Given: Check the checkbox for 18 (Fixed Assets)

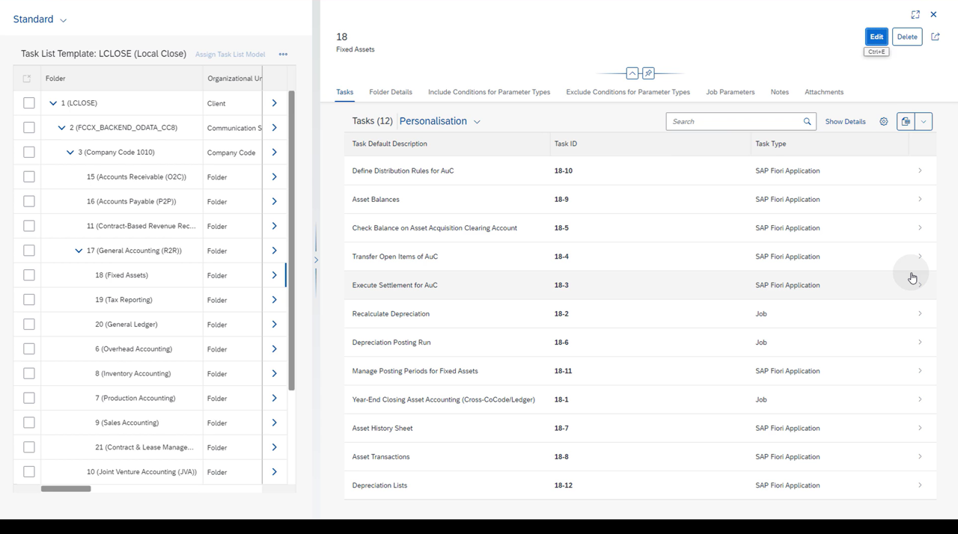Looking at the screenshot, I should pos(28,274).
